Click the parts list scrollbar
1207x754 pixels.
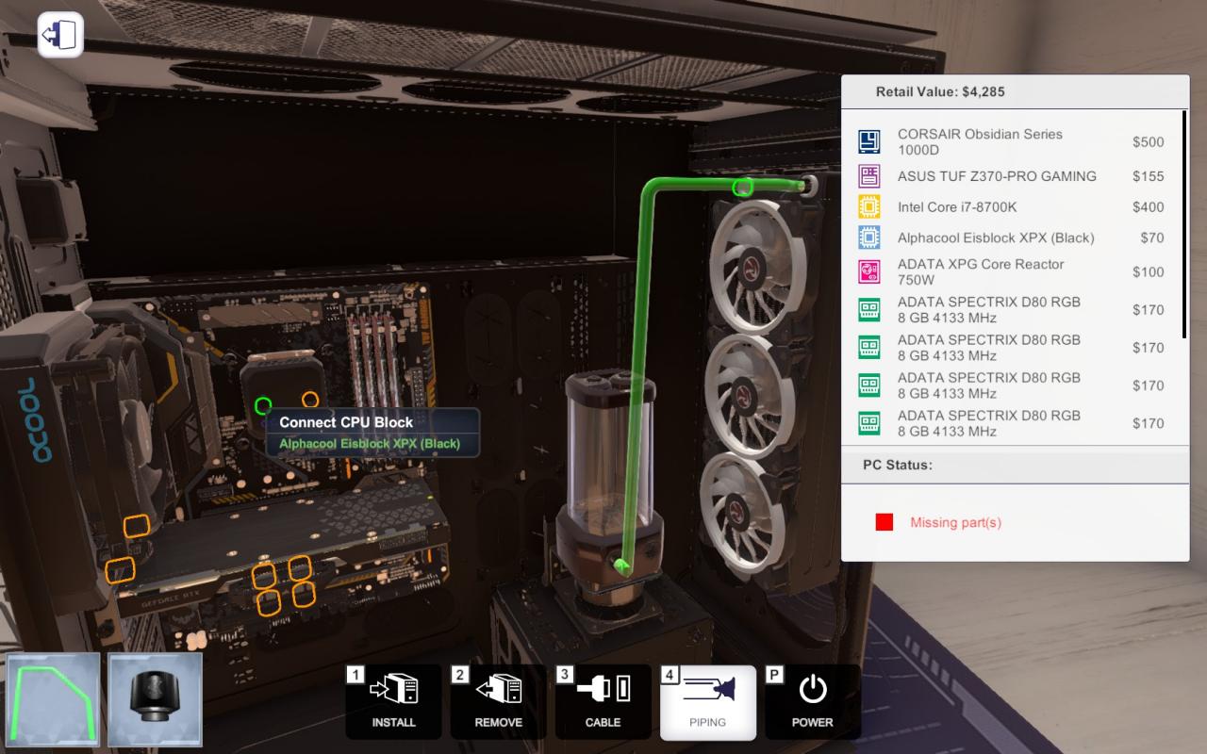tap(1184, 224)
